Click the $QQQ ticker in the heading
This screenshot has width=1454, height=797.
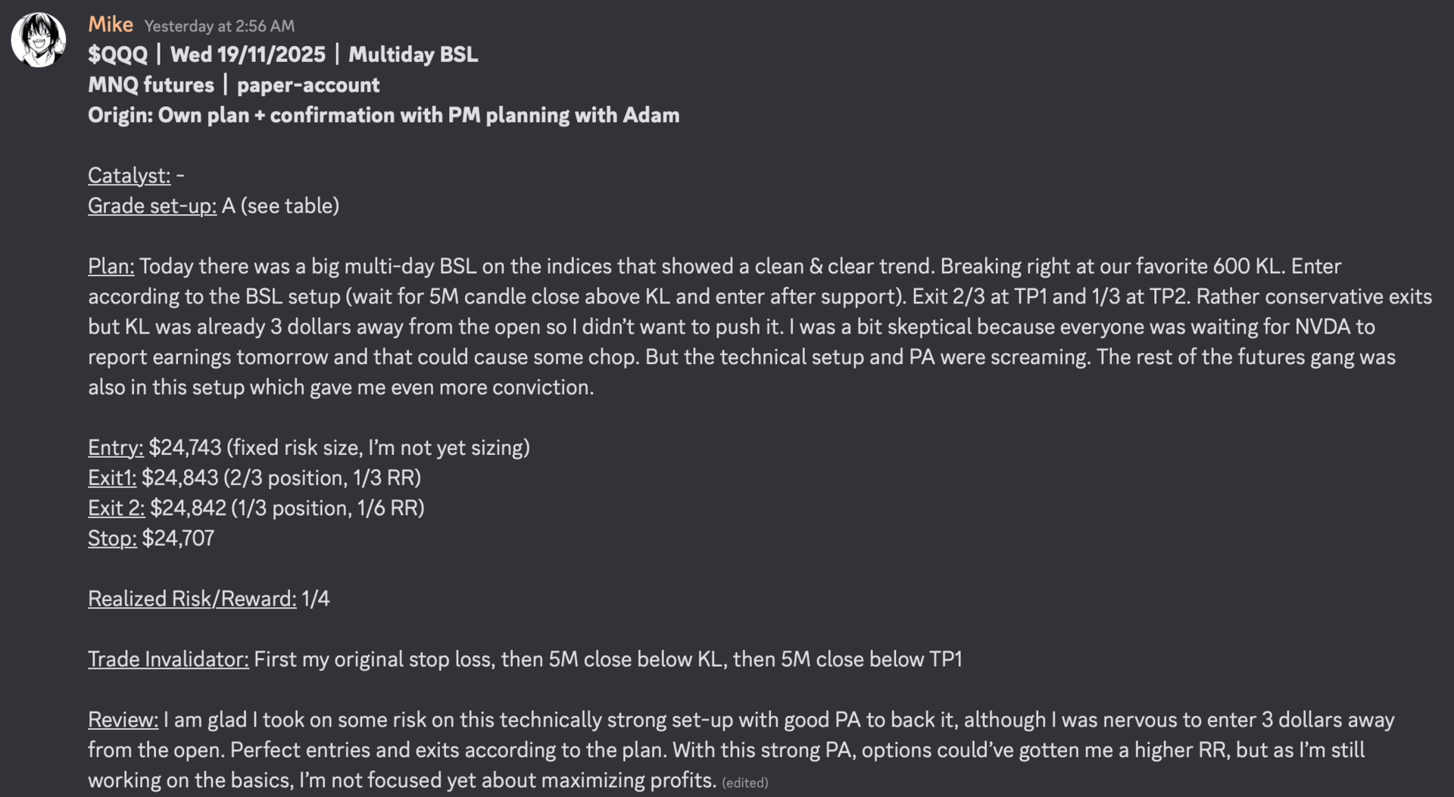(117, 54)
